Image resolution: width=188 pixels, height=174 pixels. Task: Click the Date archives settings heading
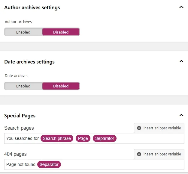point(29,62)
